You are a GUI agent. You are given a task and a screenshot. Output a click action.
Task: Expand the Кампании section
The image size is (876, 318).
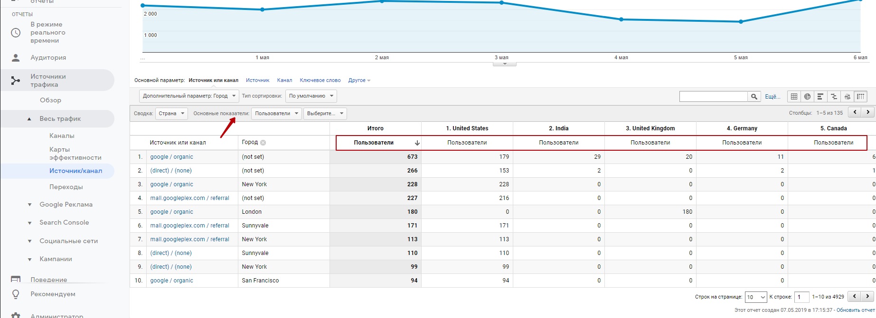(x=29, y=259)
